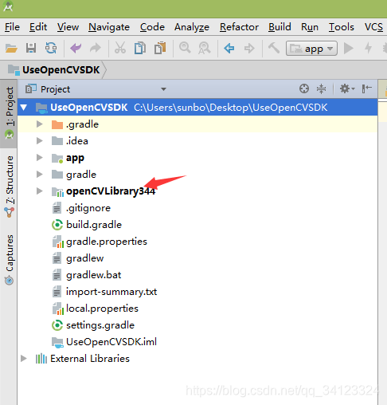
Task: Expand the gradle folder
Action: click(x=40, y=175)
